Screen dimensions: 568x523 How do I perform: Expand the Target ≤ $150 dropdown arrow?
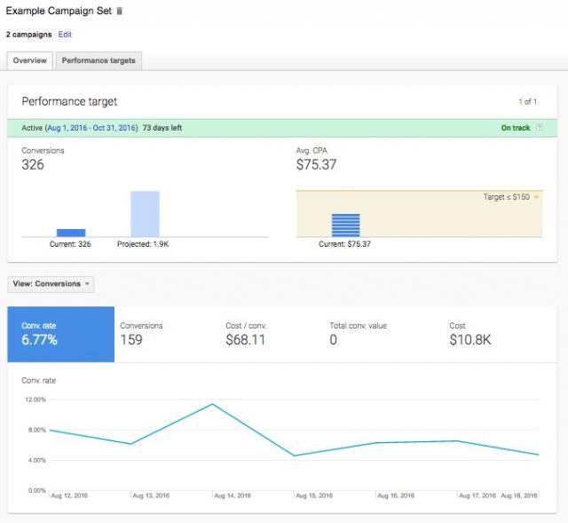click(536, 197)
